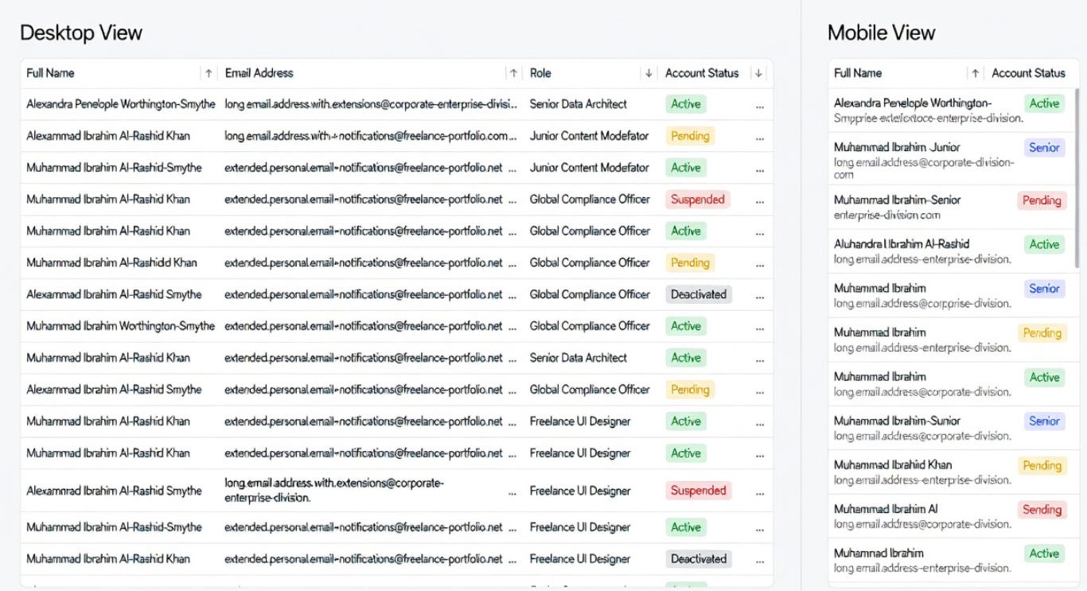Open ellipsis menu for Alexammad Ibrahim Al-Rashid Khan

(760, 137)
